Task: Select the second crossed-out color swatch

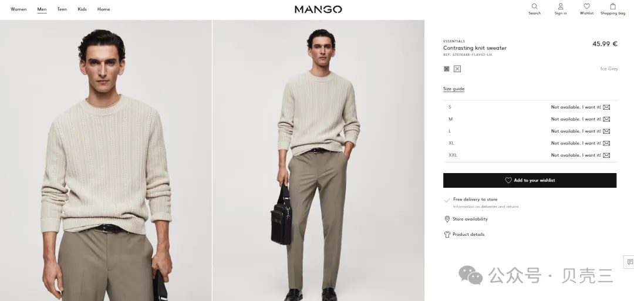Action: click(457, 69)
